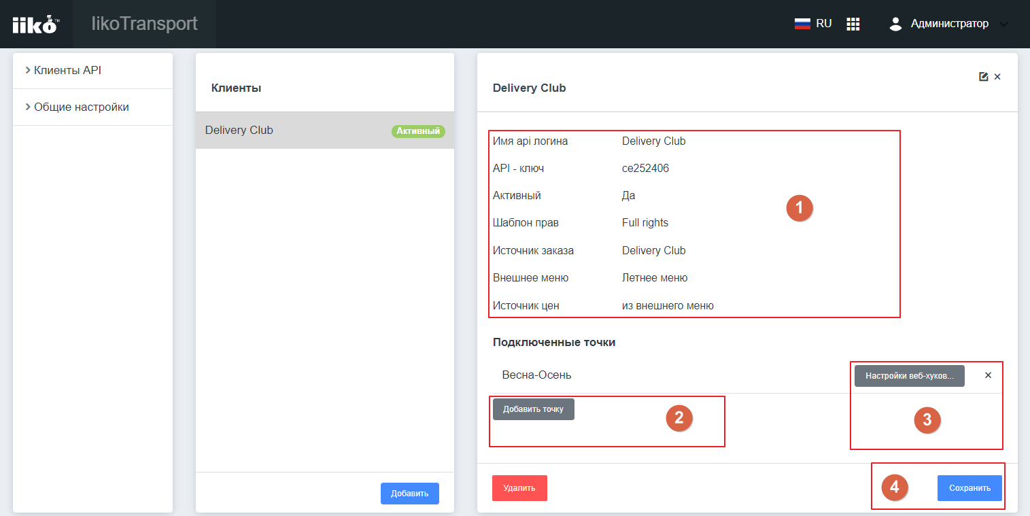Expand Клиенты API section
Screen dimensions: 1030x516
click(x=92, y=70)
